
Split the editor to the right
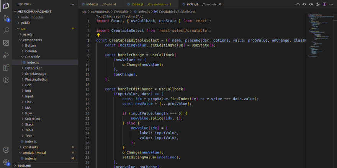coord(324,4)
